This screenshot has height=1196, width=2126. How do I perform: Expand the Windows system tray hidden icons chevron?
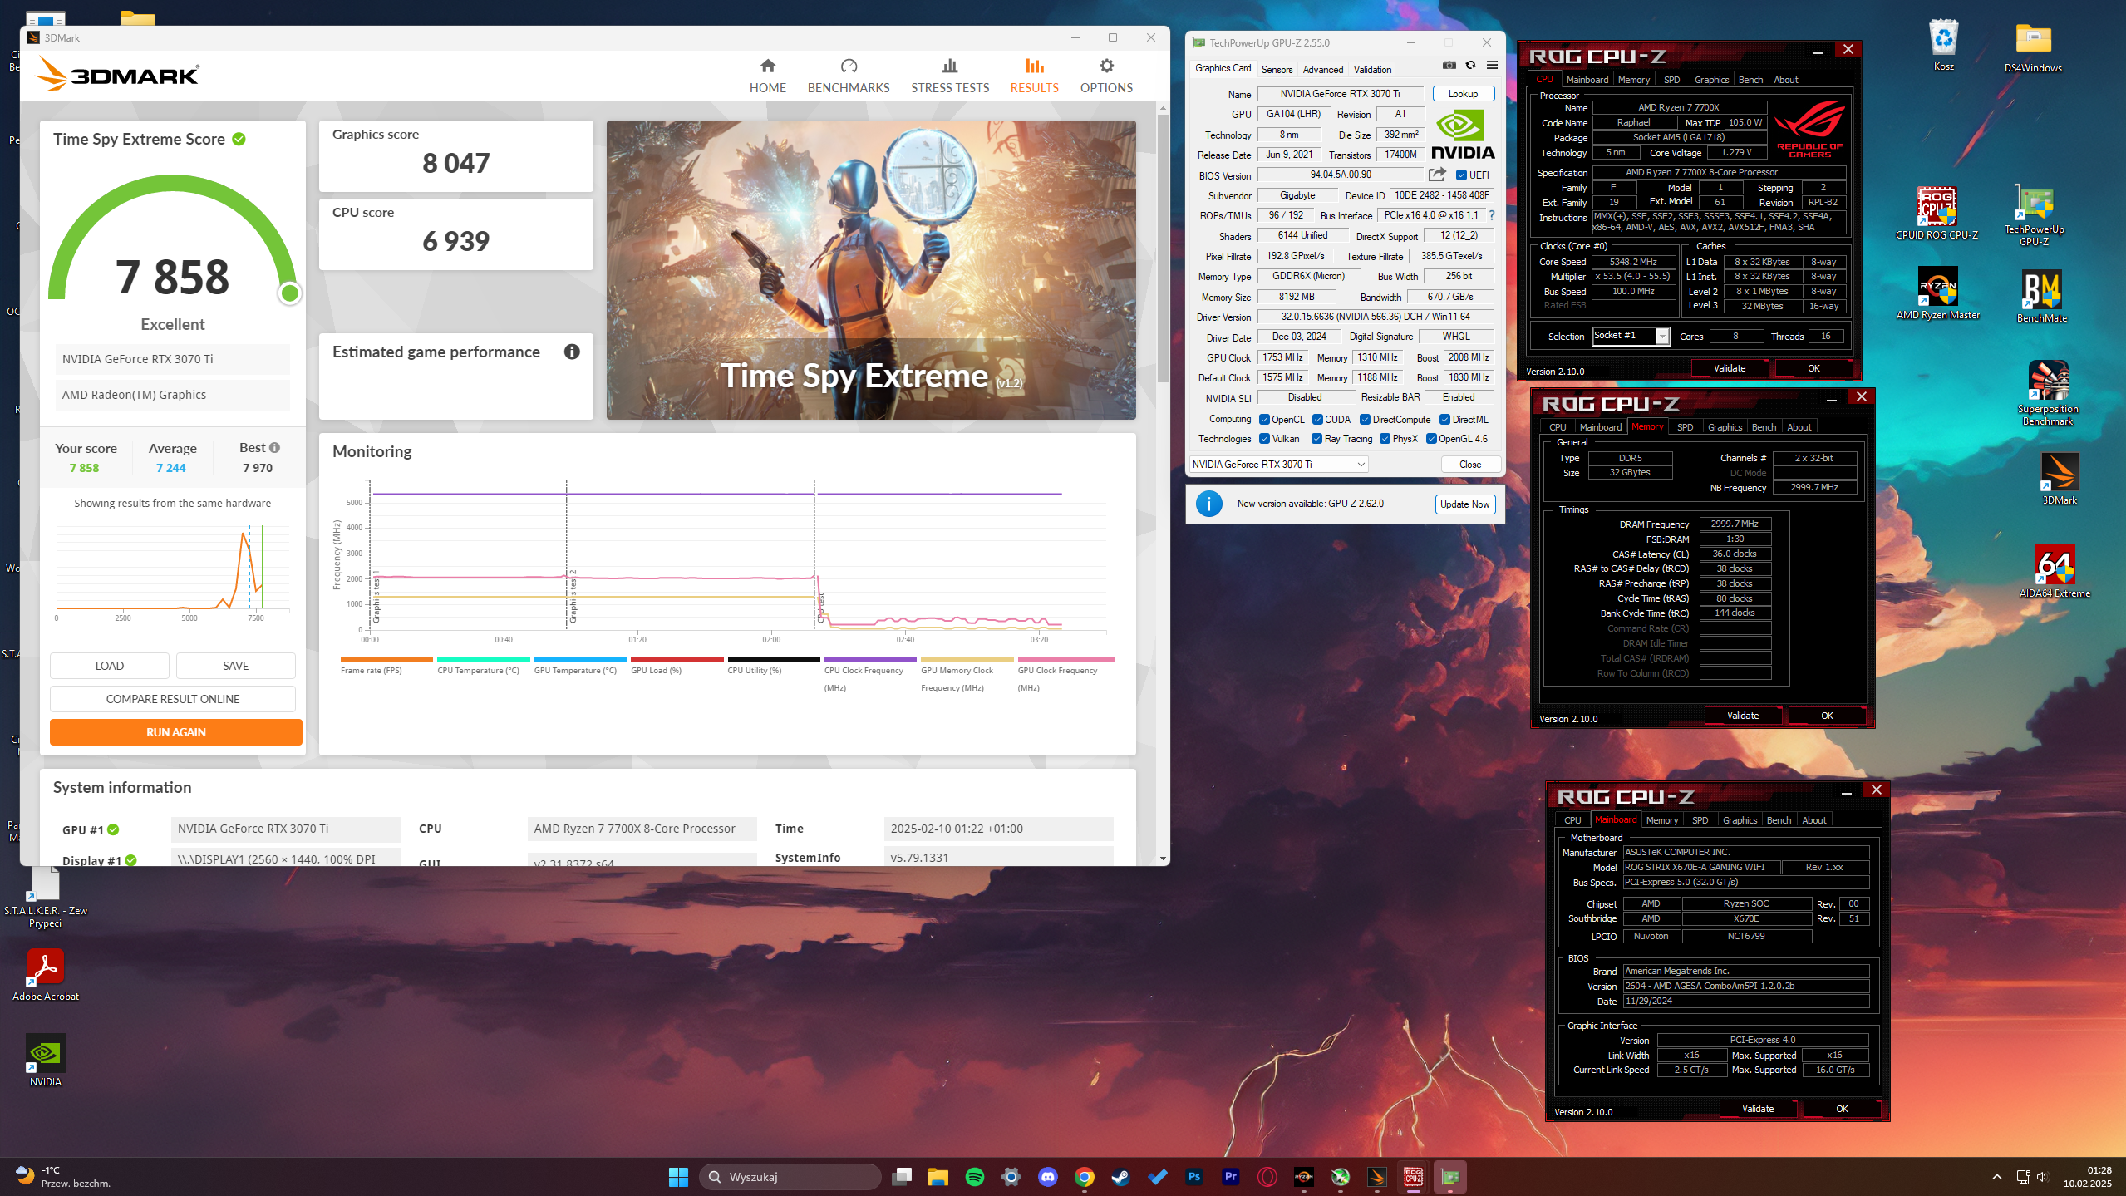click(1996, 1177)
